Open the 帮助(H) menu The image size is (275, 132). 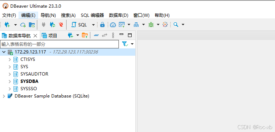pyautogui.click(x=162, y=15)
